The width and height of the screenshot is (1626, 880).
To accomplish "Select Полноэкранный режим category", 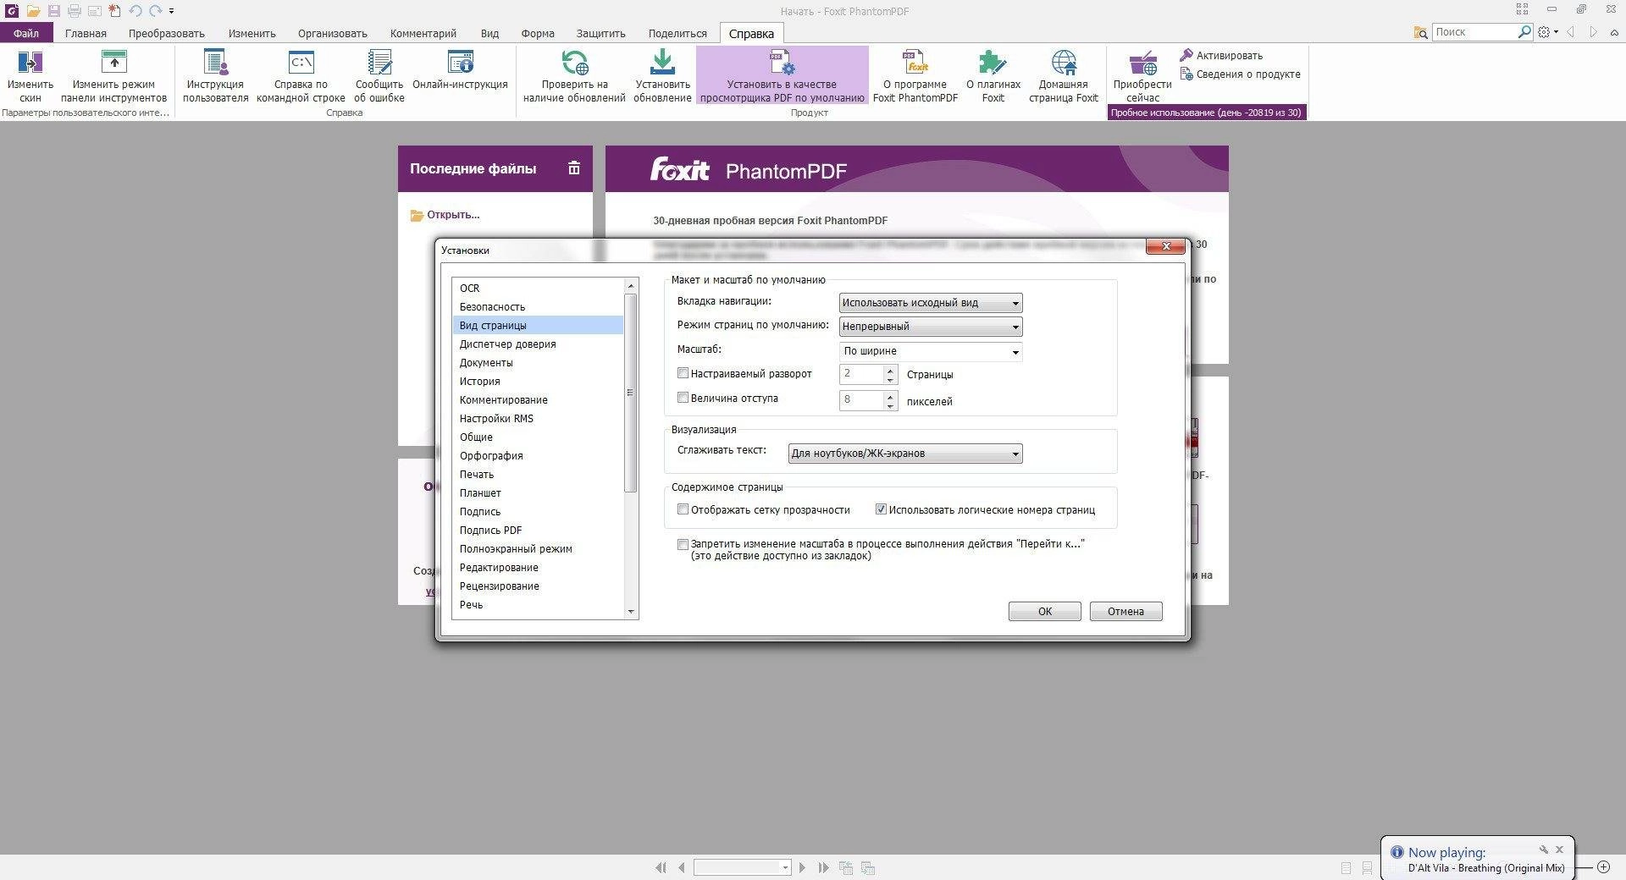I will click(x=538, y=548).
